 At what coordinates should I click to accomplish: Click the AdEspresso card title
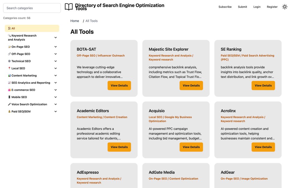point(88,172)
